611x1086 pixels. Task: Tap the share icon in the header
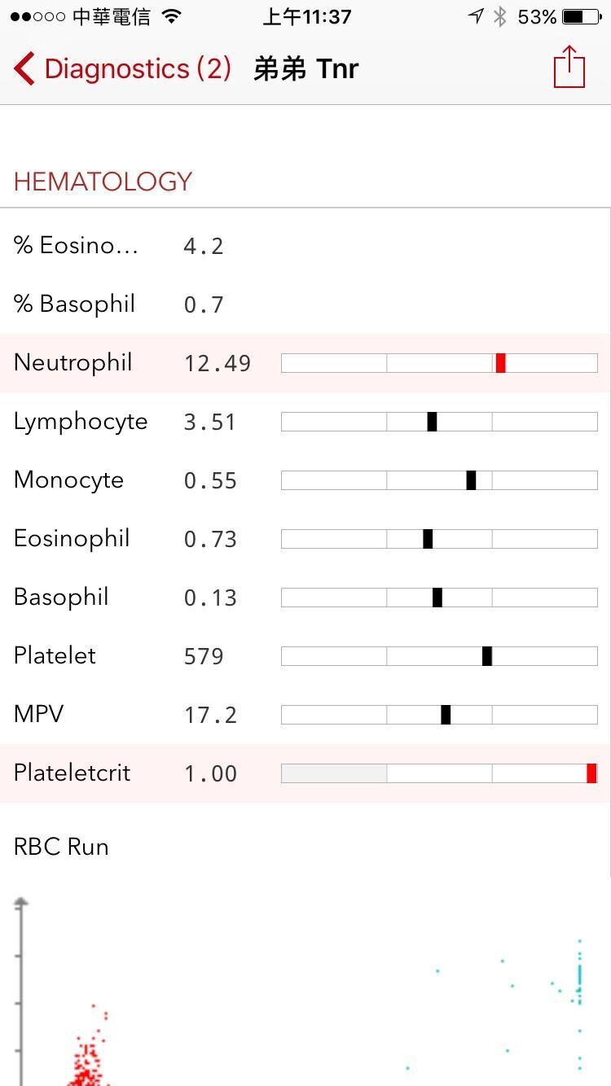(569, 68)
